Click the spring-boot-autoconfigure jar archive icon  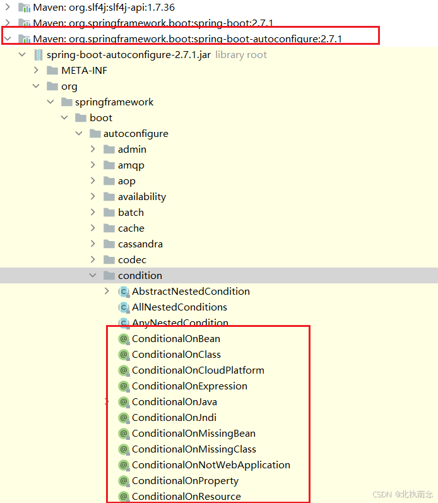pyautogui.click(x=38, y=55)
